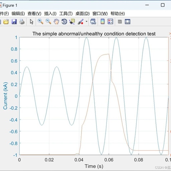This screenshot has height=171, width=171.
Task: Enable the Data Cursor tool
Action: pyautogui.click(x=72, y=21)
